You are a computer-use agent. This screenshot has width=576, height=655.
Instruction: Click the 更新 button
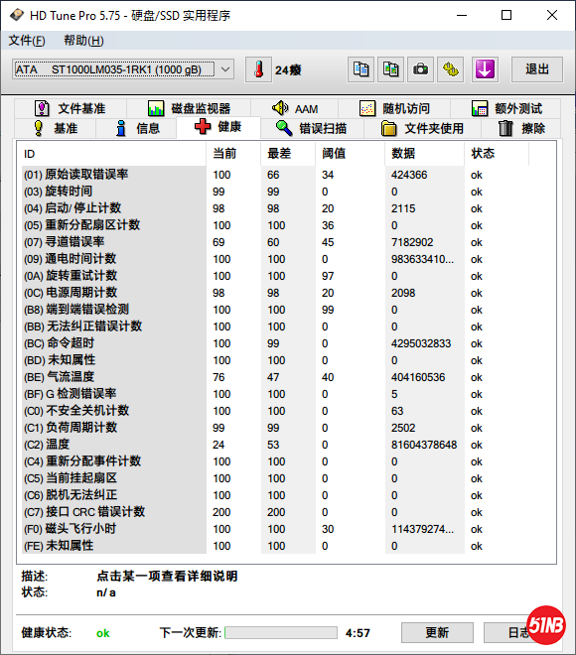coord(437,632)
